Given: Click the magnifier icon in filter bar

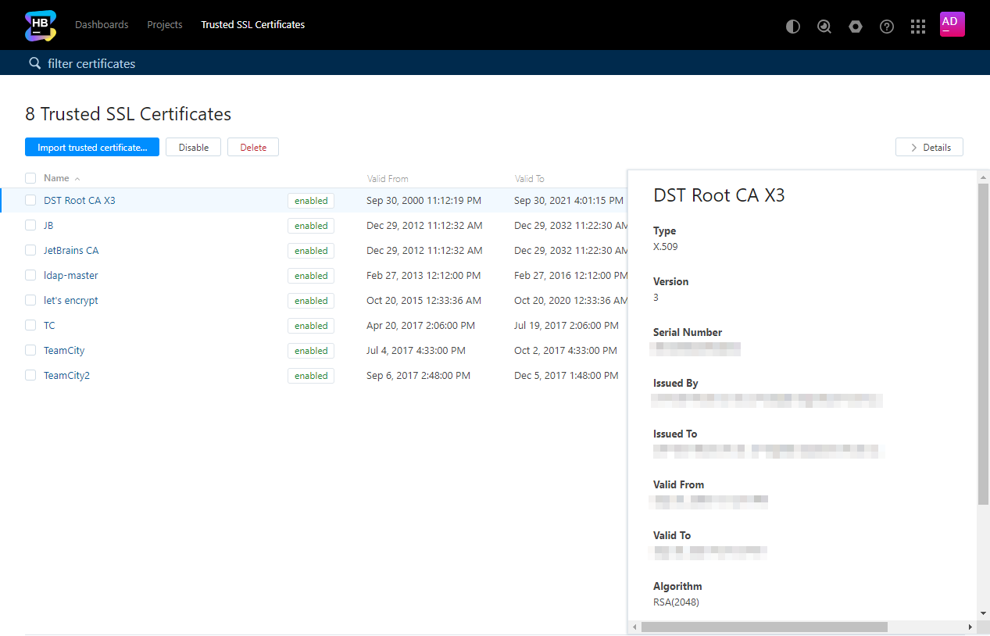Looking at the screenshot, I should 34,63.
